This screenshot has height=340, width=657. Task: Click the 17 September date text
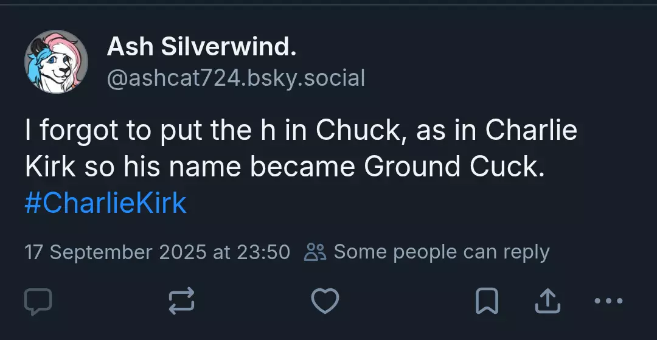88,252
